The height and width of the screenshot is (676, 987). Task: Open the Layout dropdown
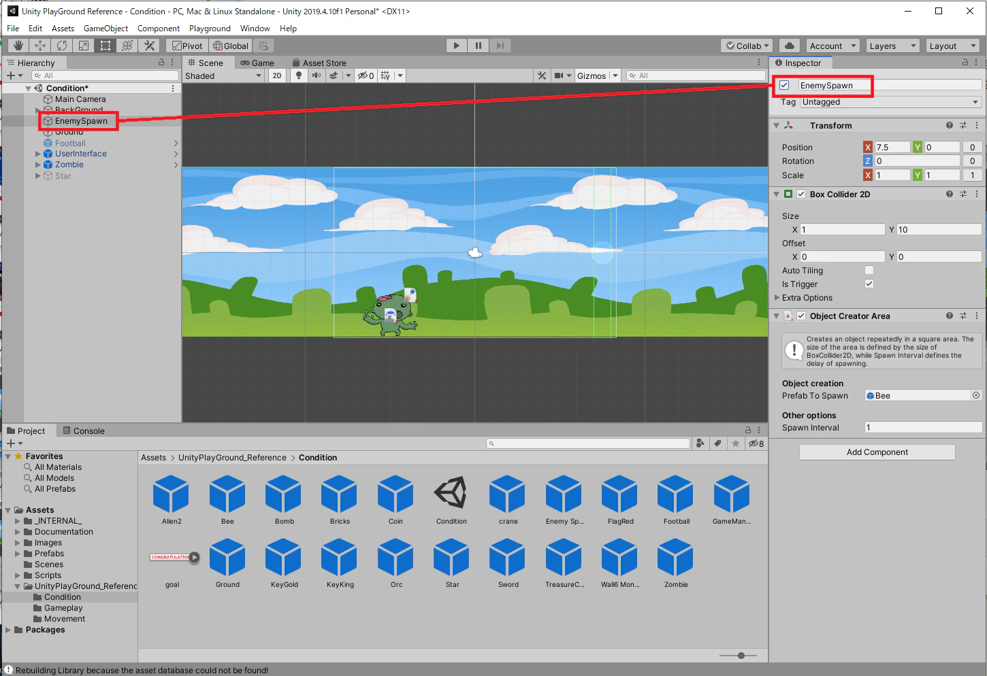pyautogui.click(x=953, y=46)
